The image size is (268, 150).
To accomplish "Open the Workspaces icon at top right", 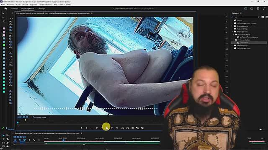I will coord(258,8).
